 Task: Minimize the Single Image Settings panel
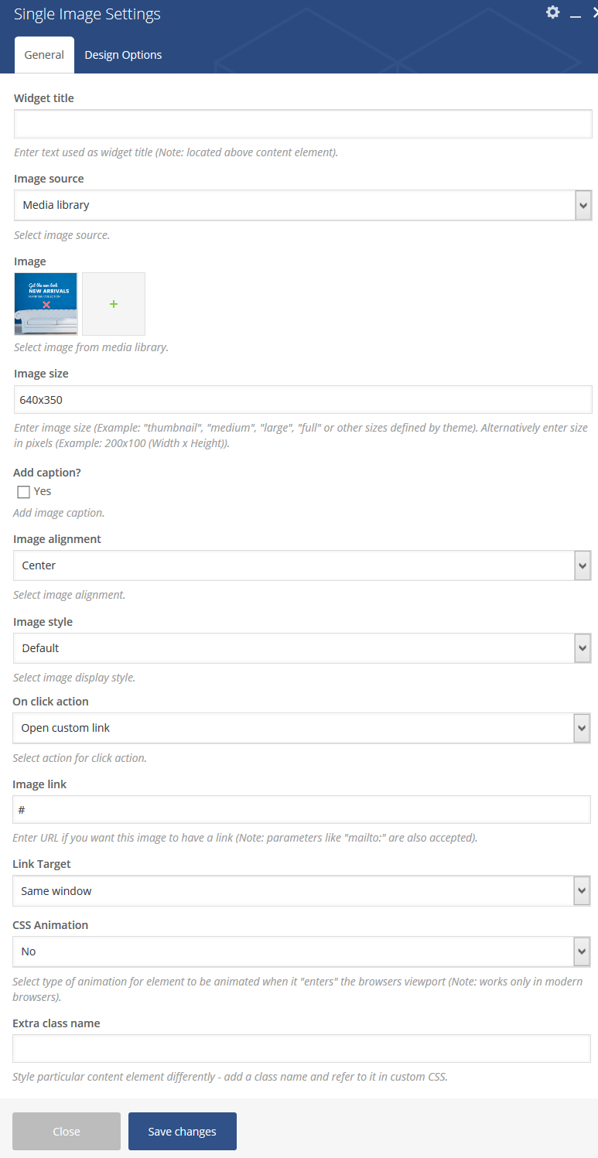[575, 14]
